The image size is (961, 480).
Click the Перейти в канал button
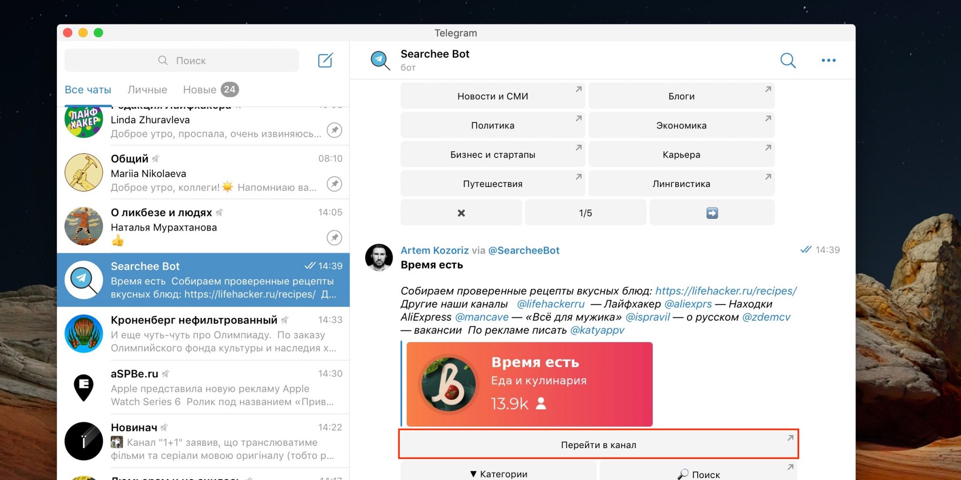point(599,444)
